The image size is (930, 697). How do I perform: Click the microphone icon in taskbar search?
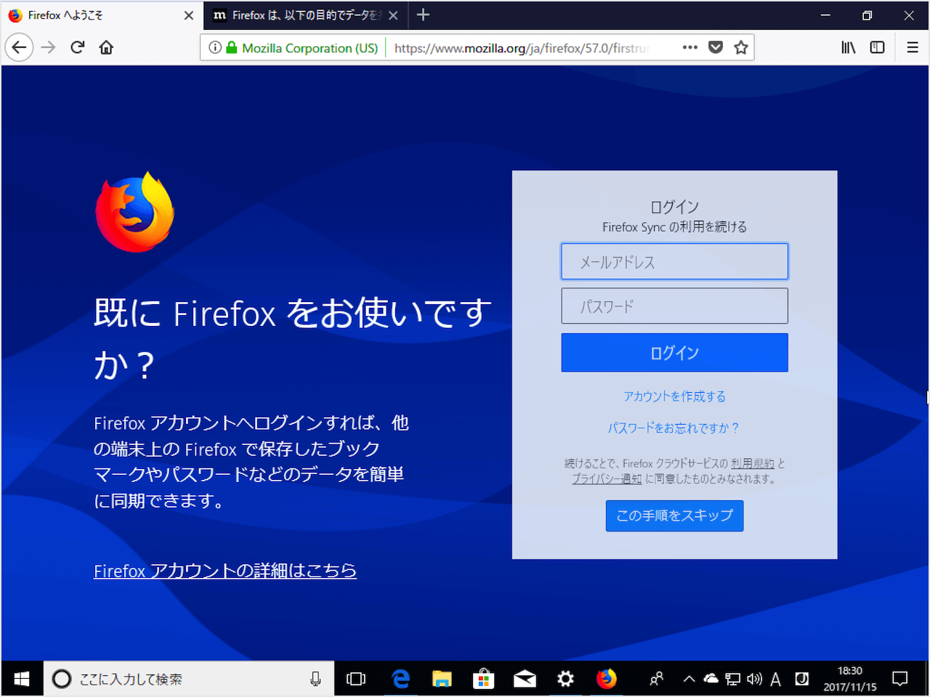click(315, 679)
